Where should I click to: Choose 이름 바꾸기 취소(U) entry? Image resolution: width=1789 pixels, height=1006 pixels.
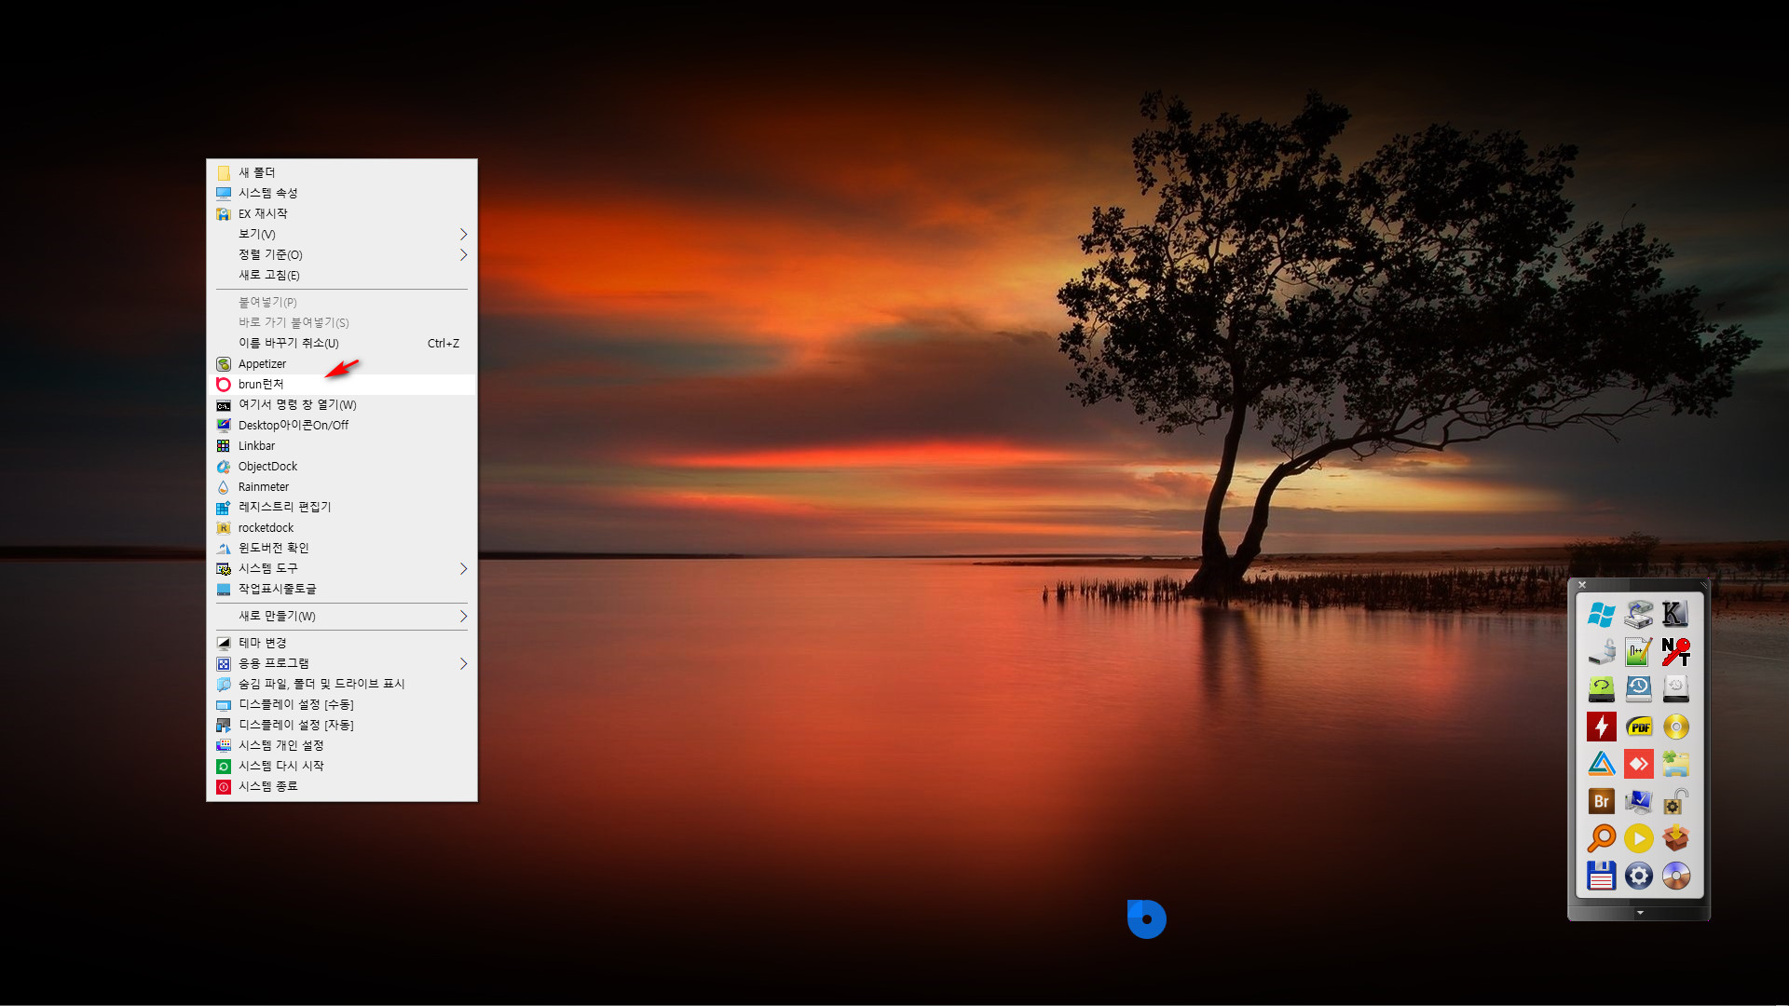pyautogui.click(x=342, y=343)
